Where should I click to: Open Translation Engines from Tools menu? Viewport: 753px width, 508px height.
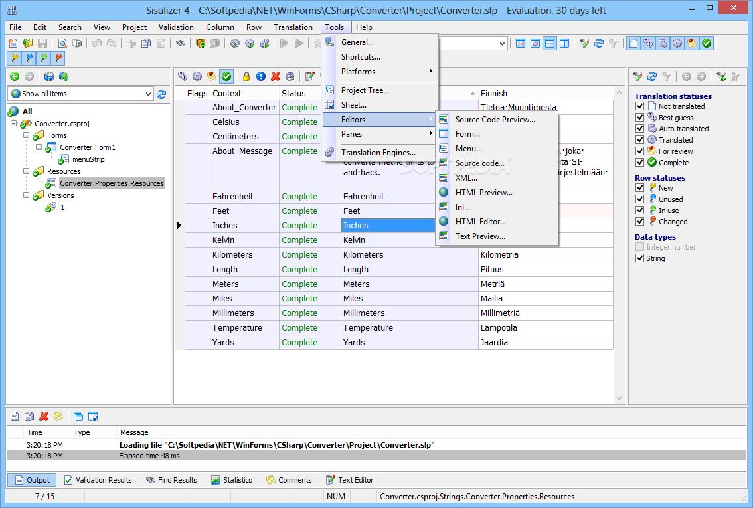(x=378, y=153)
